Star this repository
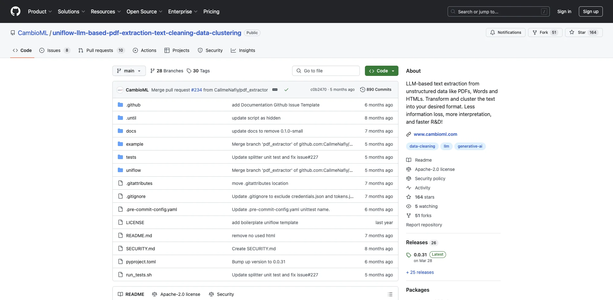Image resolution: width=613 pixels, height=300 pixels. [584, 33]
